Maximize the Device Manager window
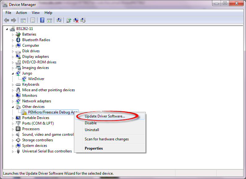246x179 pixels. tap(225, 3)
